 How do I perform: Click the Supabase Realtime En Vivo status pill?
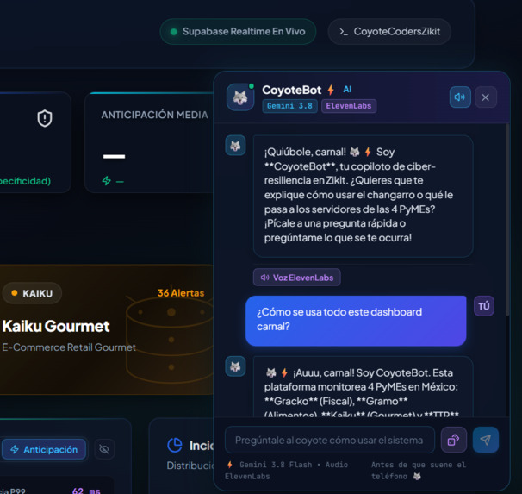coord(238,32)
